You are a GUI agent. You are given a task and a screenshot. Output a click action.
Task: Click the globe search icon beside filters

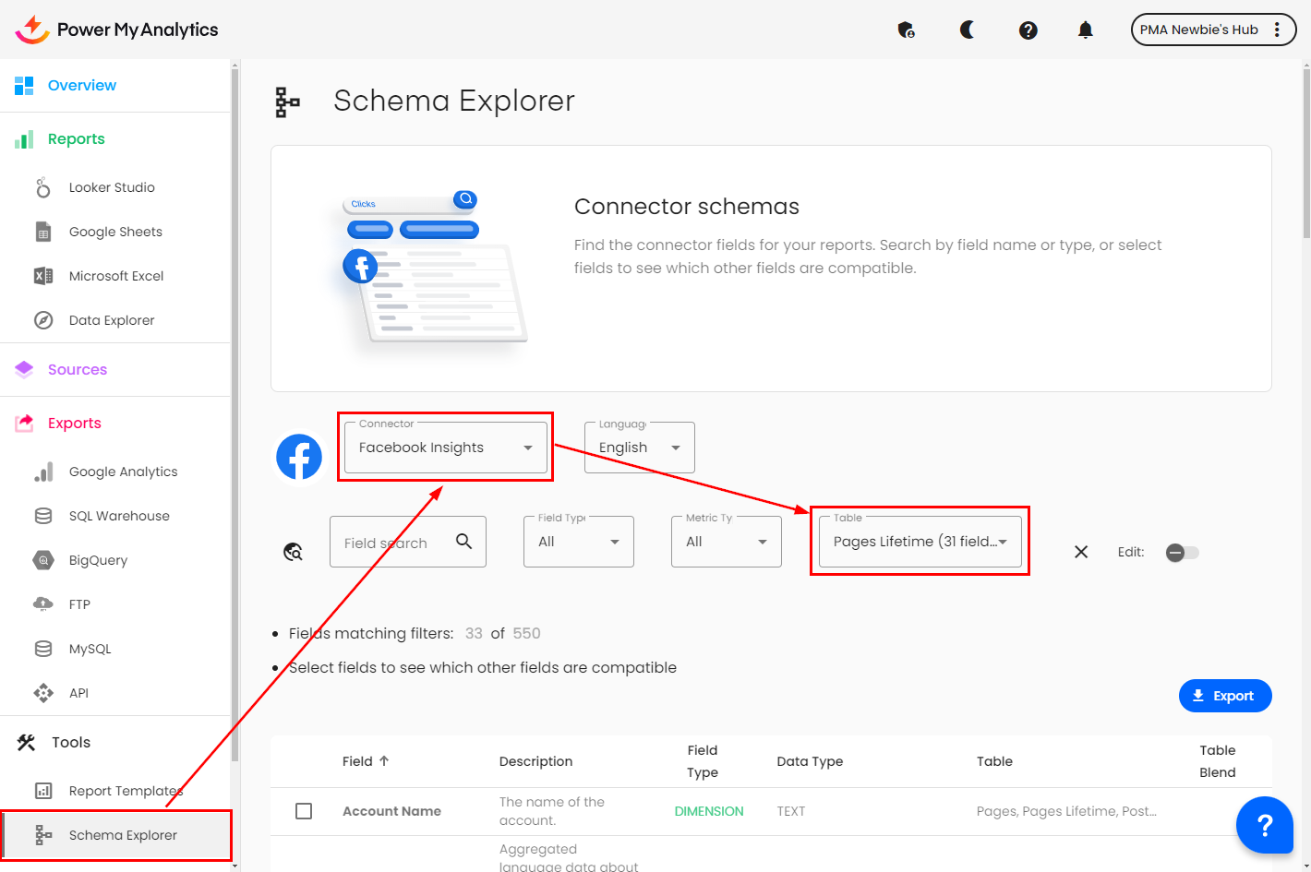(x=294, y=552)
